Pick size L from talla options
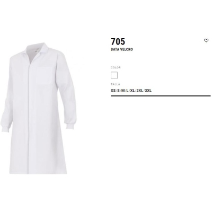Image resolution: width=212 pixels, height=212 pixels. point(127,91)
